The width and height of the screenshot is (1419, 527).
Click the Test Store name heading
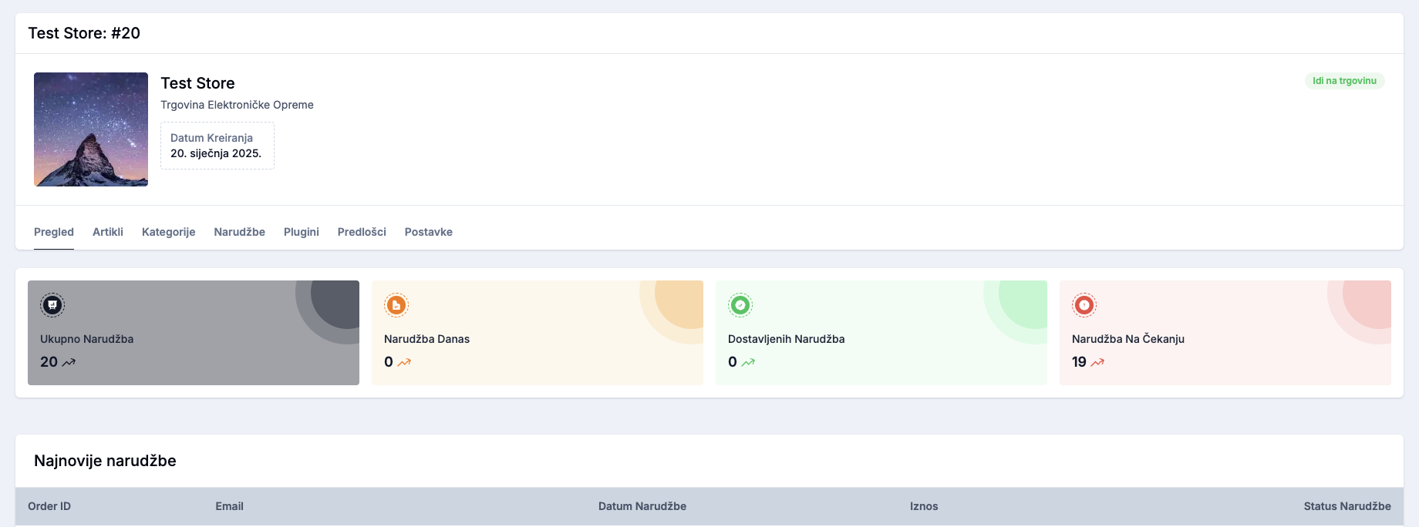point(197,83)
